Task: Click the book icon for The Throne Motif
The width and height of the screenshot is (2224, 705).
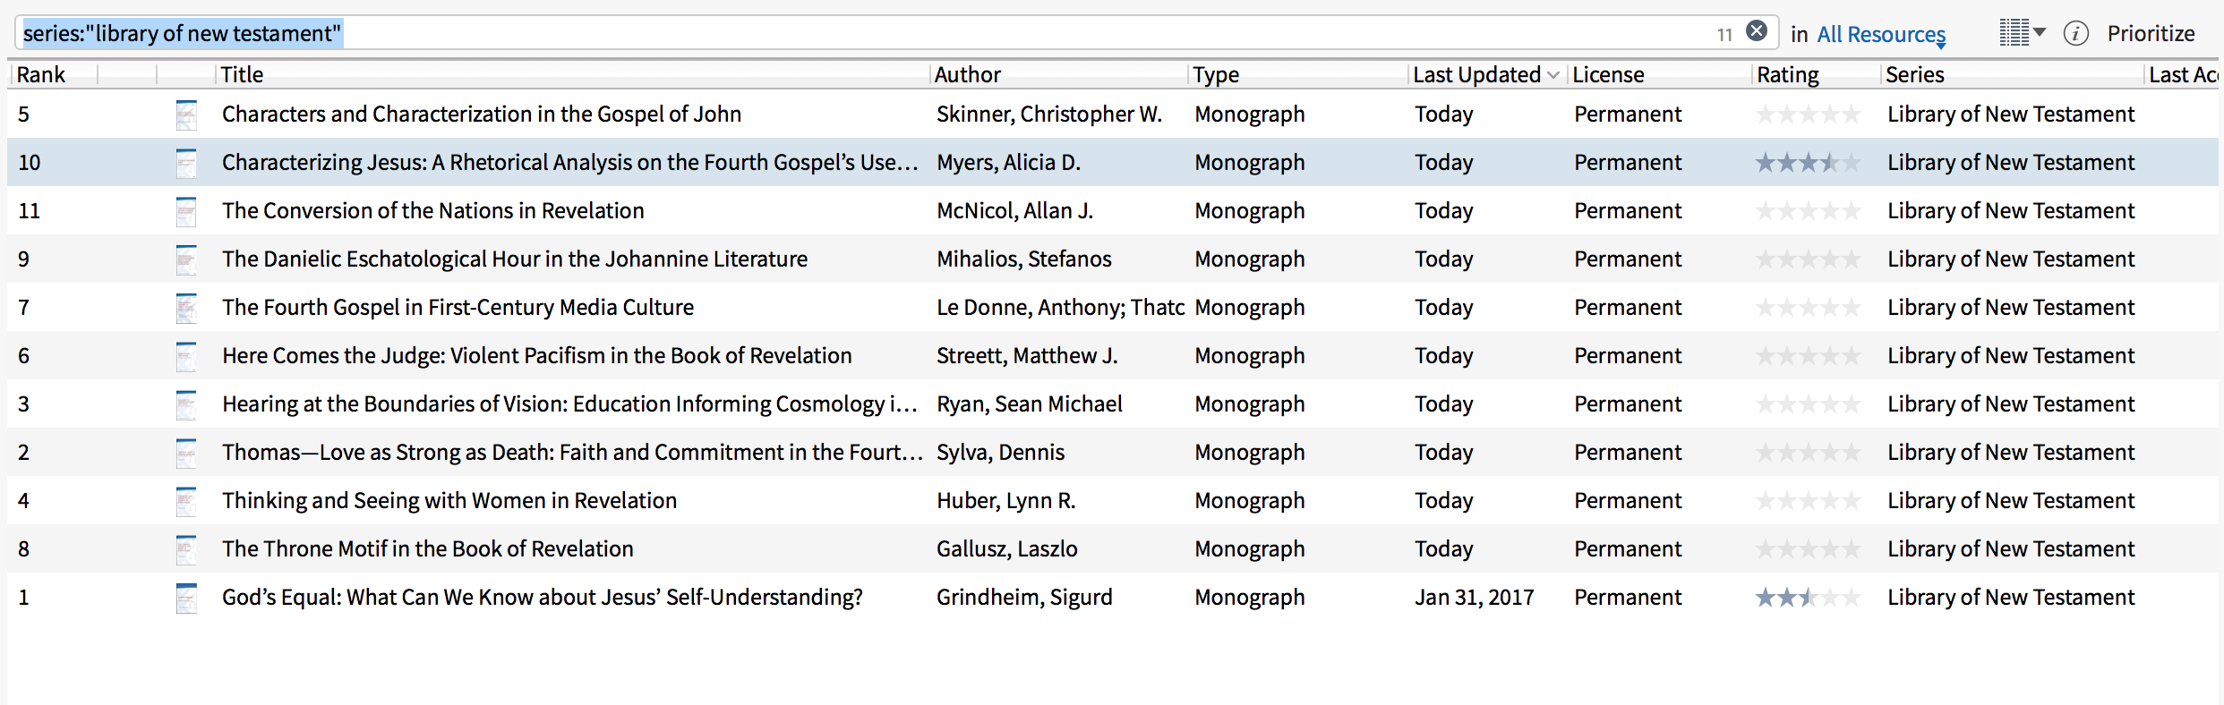Action: tap(186, 549)
